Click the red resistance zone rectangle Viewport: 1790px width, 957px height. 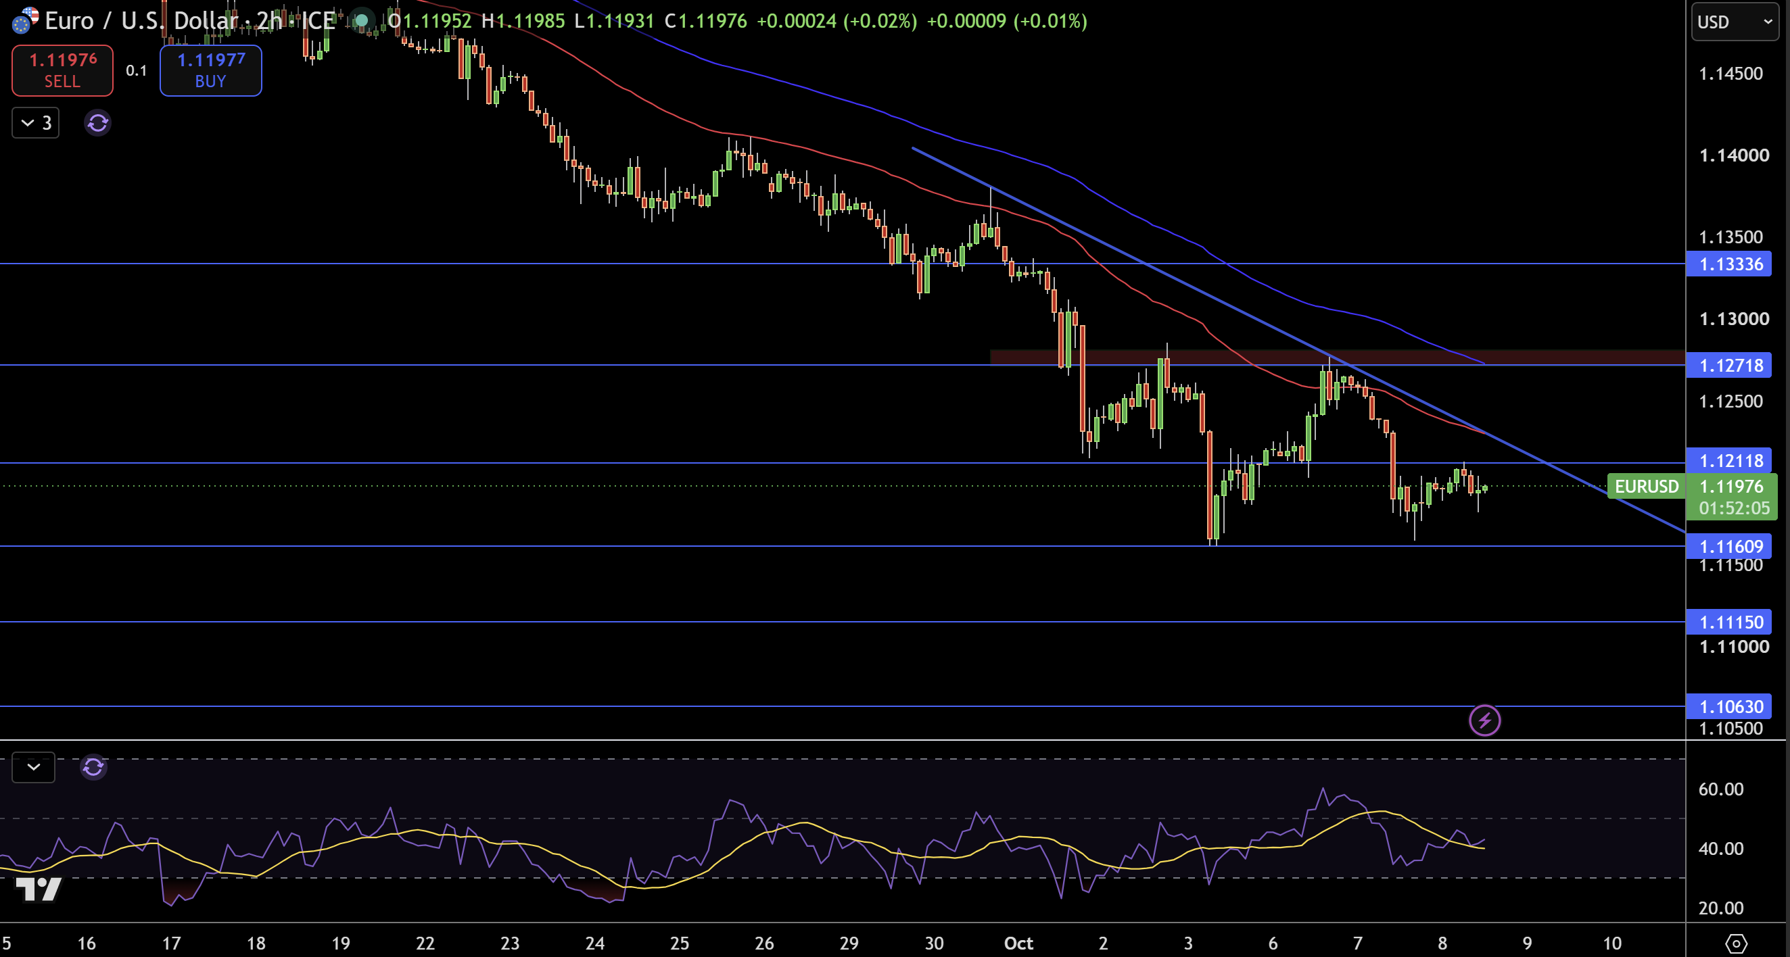pos(1337,357)
